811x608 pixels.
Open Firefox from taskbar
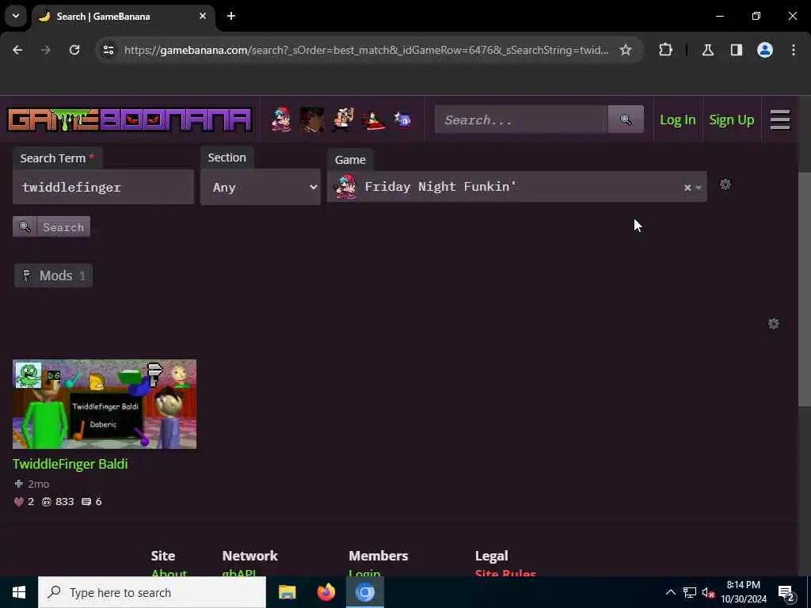click(x=326, y=592)
